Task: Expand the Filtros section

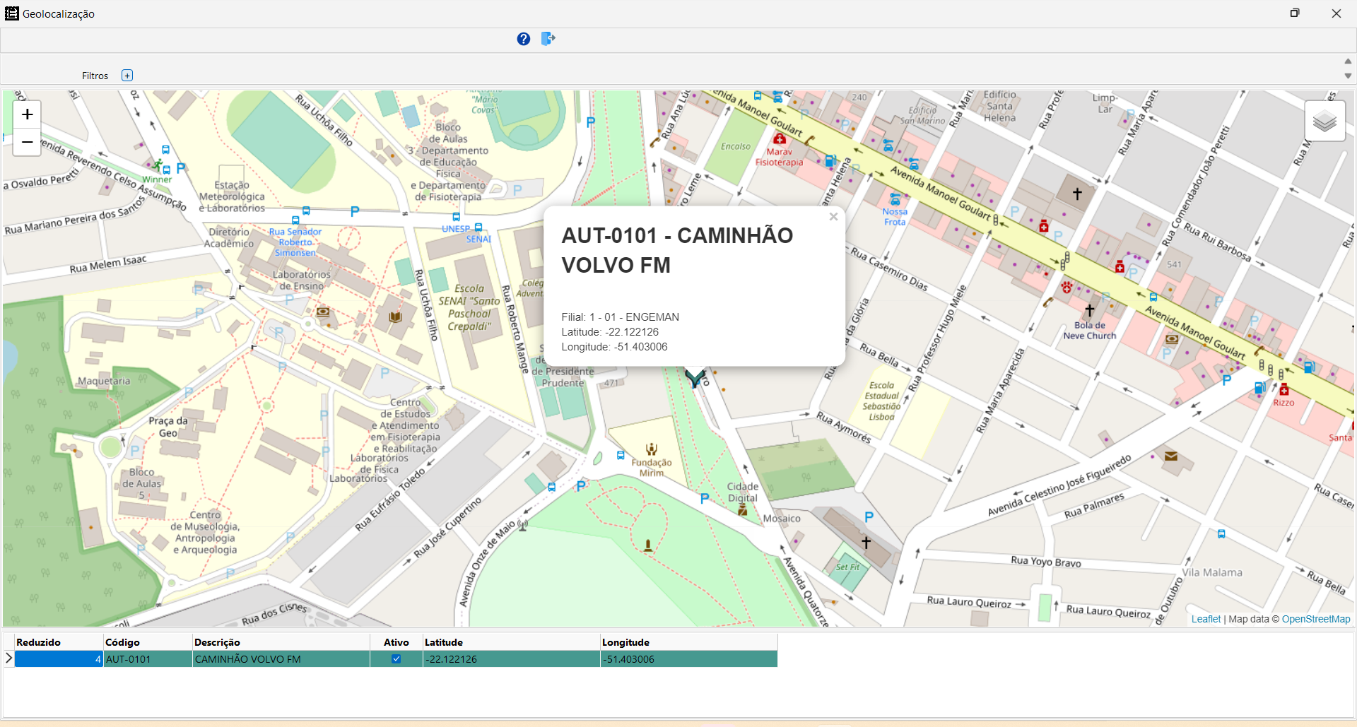Action: [127, 76]
